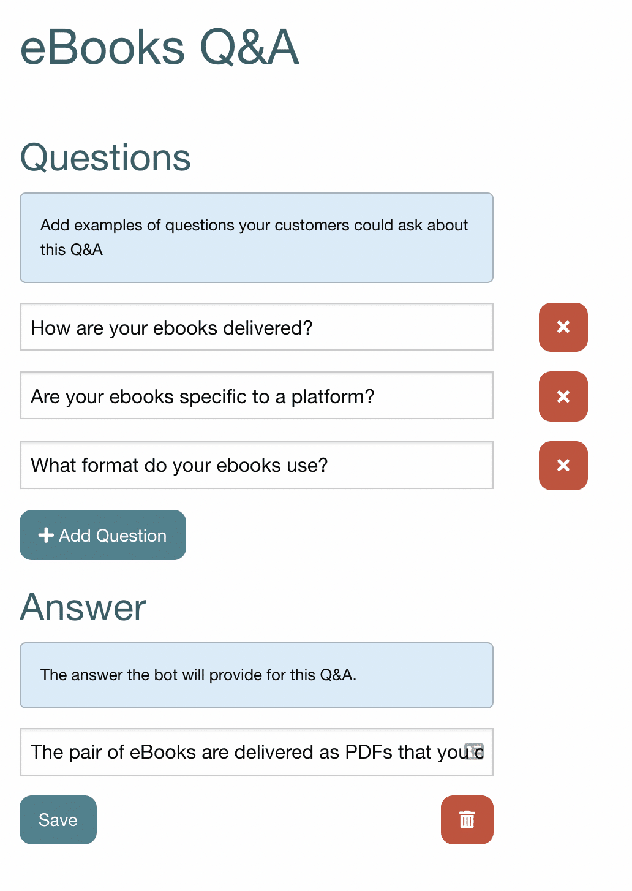Click the red trash can icon

[467, 819]
